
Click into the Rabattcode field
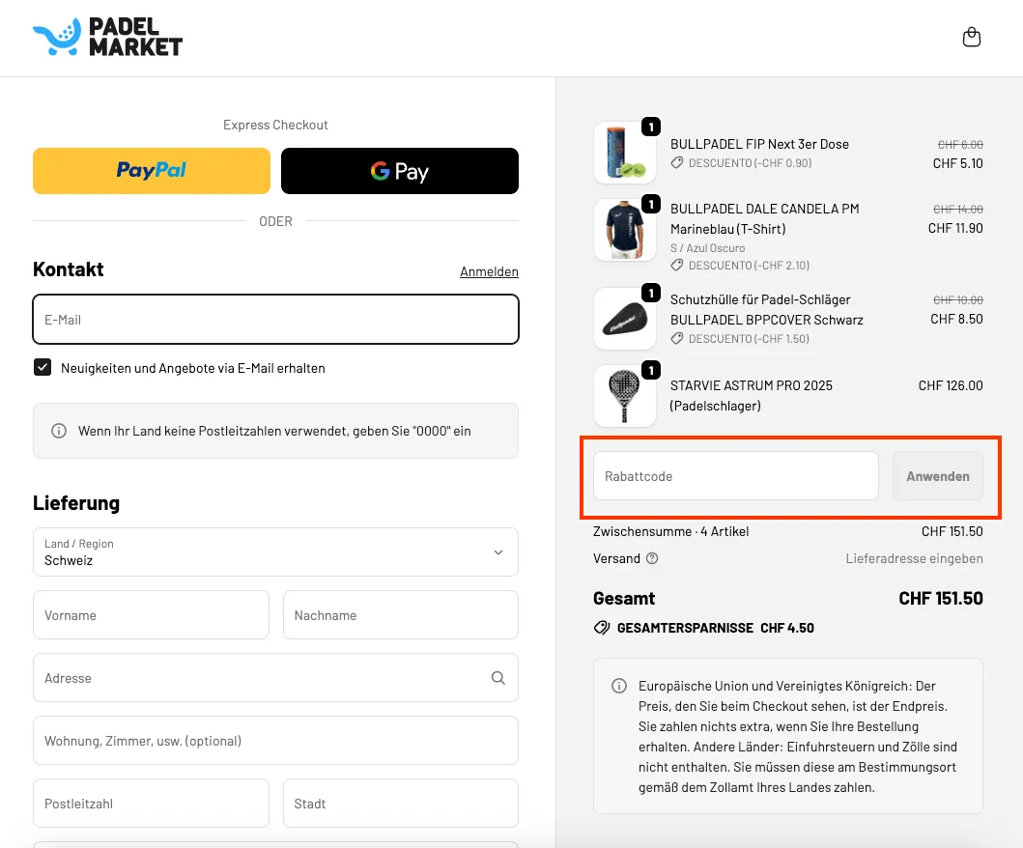[735, 476]
